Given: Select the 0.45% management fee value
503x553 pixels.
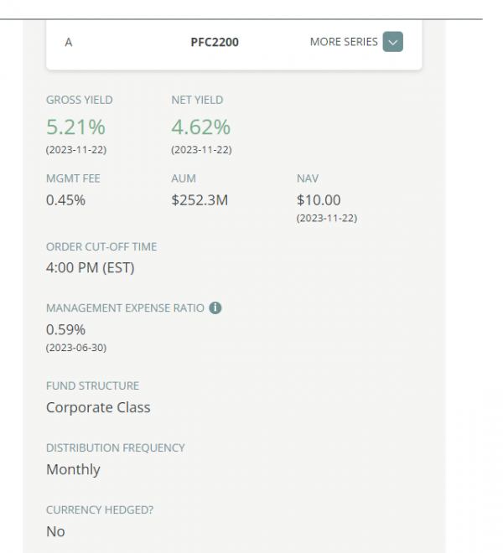Looking at the screenshot, I should coord(65,200).
